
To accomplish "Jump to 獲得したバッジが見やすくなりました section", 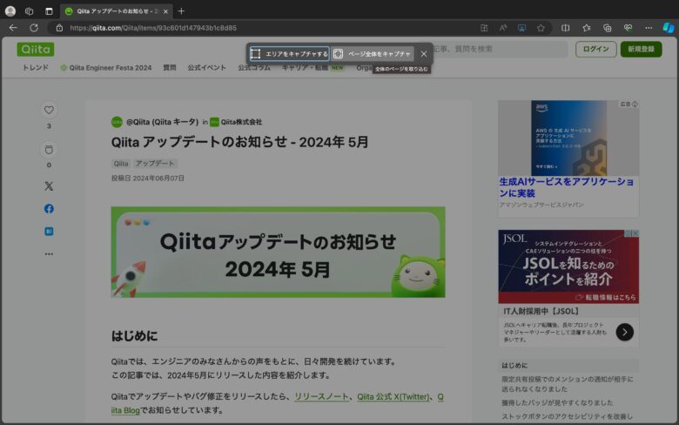I will click(557, 402).
